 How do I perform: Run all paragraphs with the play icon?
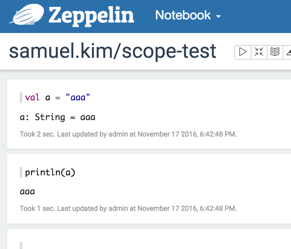click(243, 52)
